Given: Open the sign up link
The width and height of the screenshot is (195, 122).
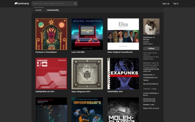Looking at the screenshot, I should point(166,4).
